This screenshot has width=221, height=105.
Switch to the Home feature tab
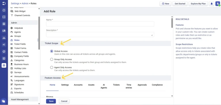tap(52, 85)
